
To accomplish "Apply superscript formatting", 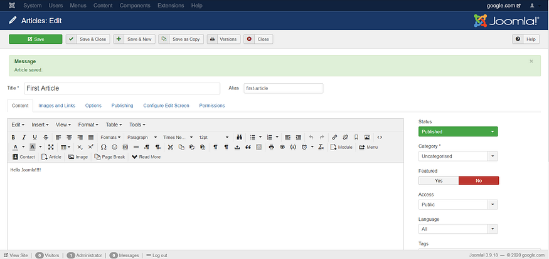I will [x=91, y=147].
